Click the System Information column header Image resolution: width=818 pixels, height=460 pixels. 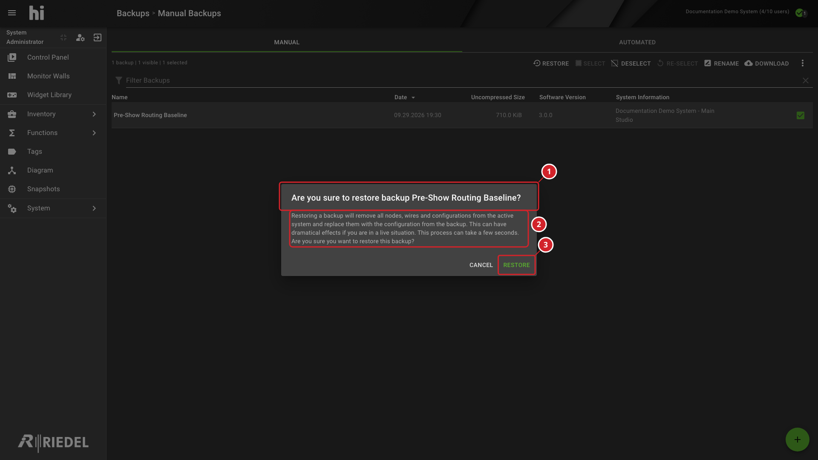pyautogui.click(x=642, y=97)
